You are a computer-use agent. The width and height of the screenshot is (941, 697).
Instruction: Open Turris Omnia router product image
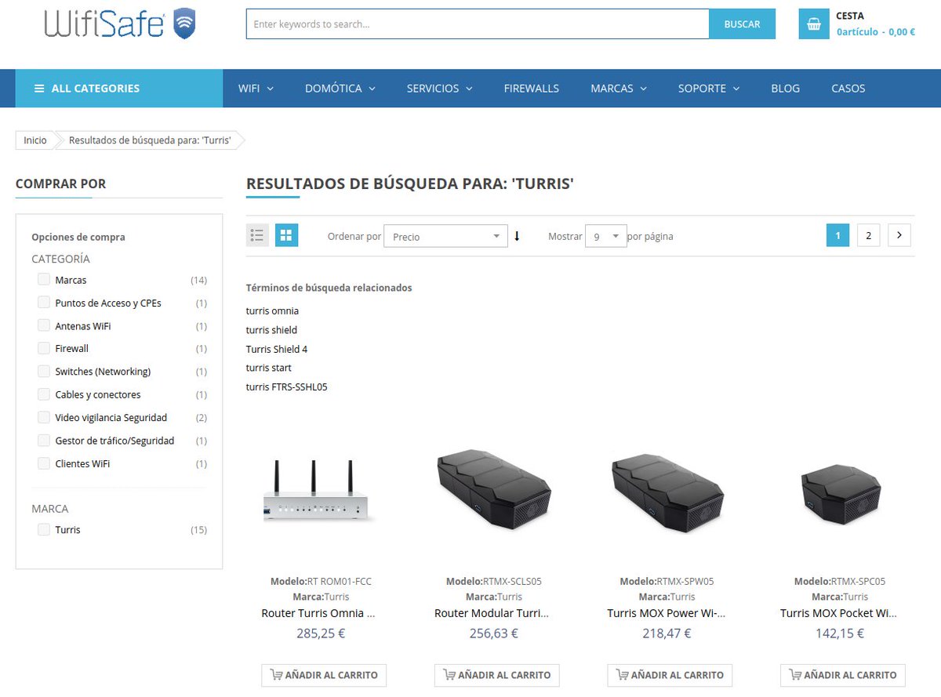(x=317, y=492)
